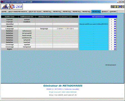The image size is (125, 101).
Task: Click yellow toolbar icon beside the blue circle icon
Action: coord(117,7)
